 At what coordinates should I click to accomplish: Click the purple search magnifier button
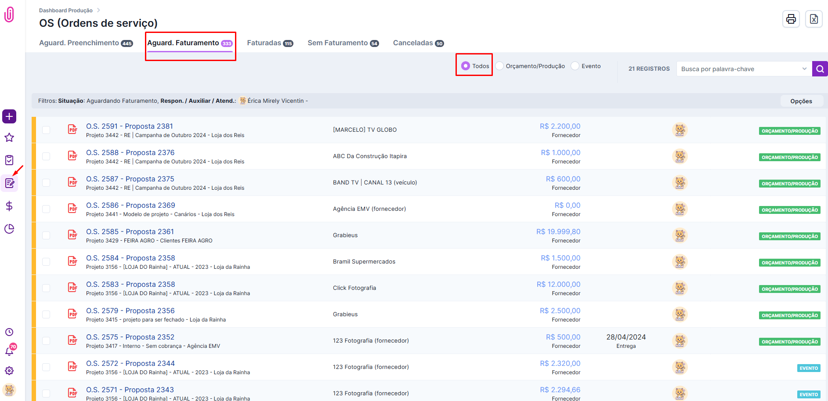pyautogui.click(x=820, y=69)
